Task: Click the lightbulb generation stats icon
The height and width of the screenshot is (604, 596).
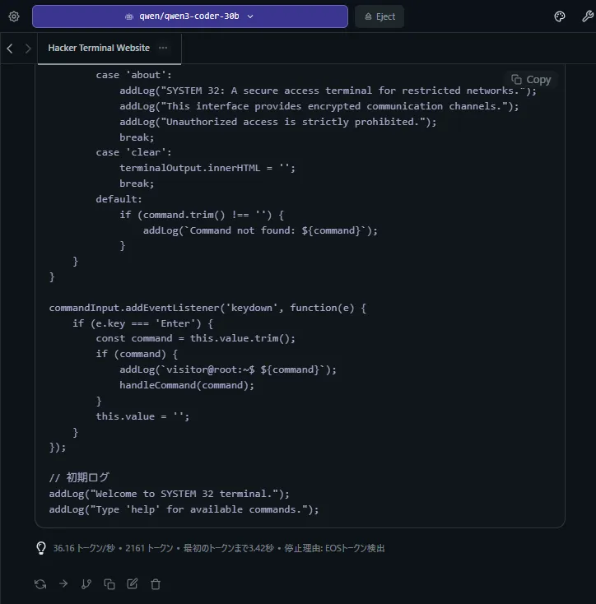Action: click(40, 548)
